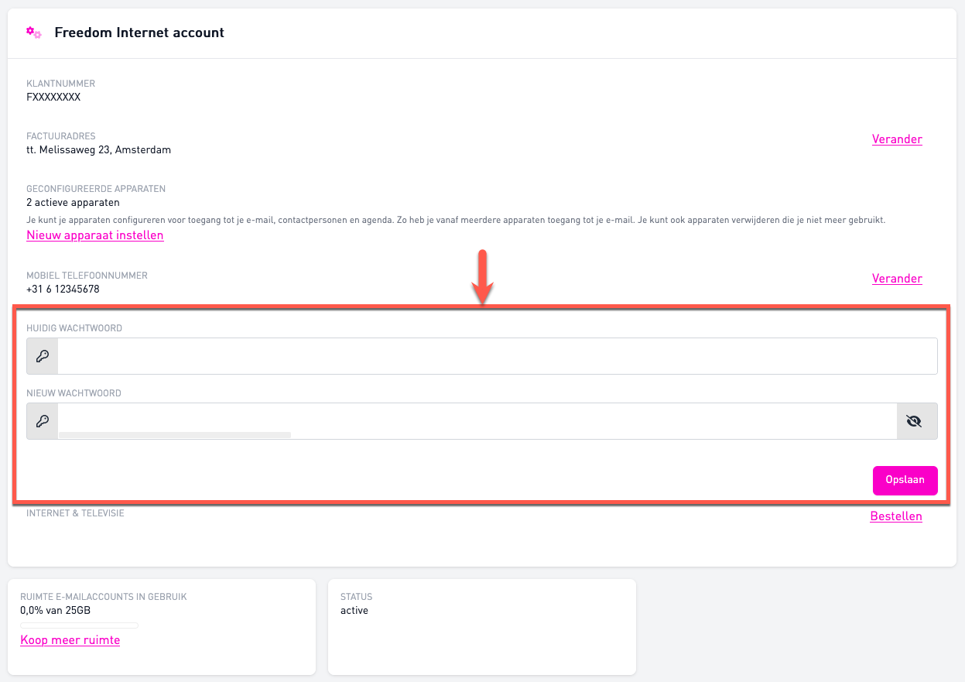965x682 pixels.
Task: Click key icon beside Nieuw wachtwoord field
Action: point(43,421)
